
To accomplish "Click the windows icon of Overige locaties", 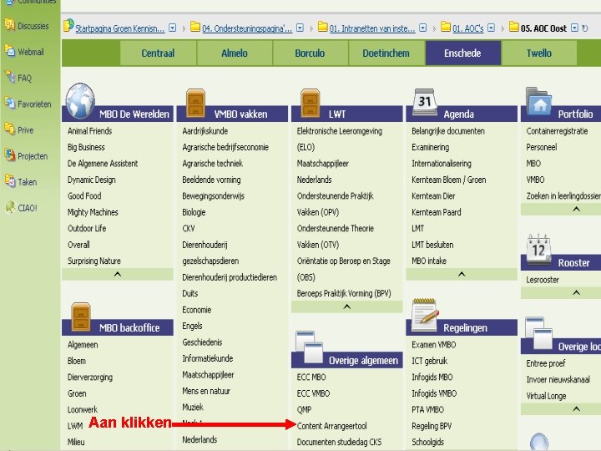I will click(x=538, y=333).
